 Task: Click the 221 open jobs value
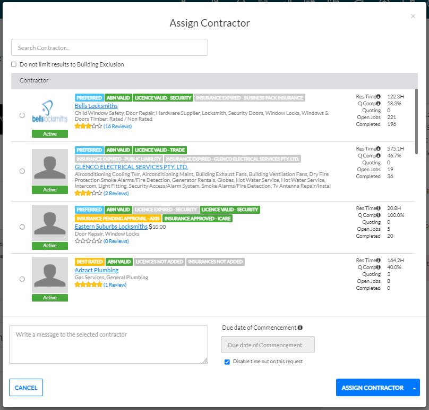(x=391, y=118)
